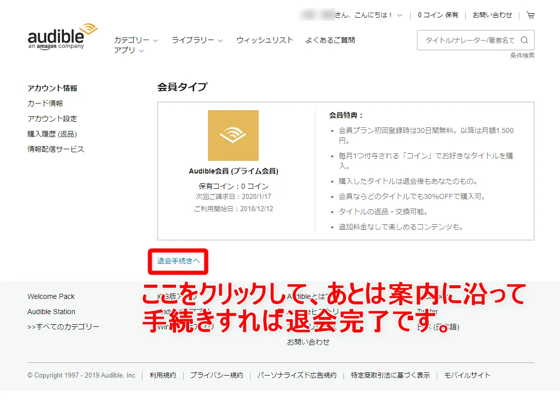This screenshot has width=560, height=406.
Task: Open 特定商取引法に基づく表示 footer link
Action: pos(391,375)
